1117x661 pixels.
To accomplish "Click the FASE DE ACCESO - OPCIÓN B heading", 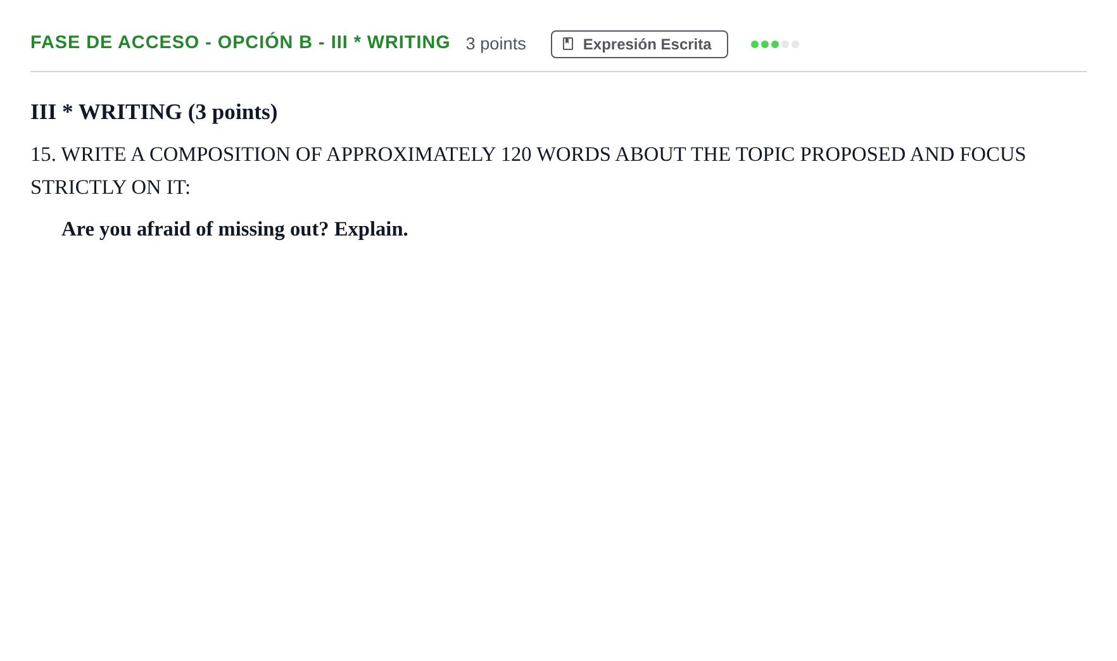I will click(240, 42).
